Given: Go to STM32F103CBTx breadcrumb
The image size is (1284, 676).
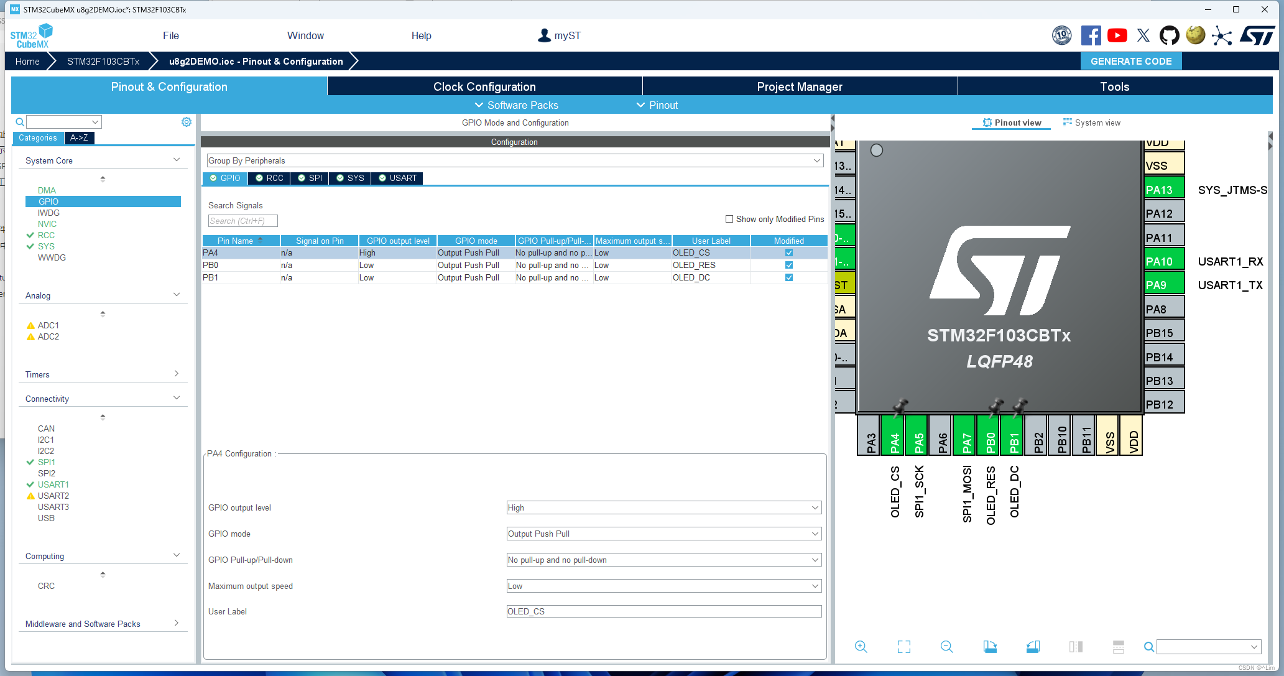Looking at the screenshot, I should [x=103, y=61].
